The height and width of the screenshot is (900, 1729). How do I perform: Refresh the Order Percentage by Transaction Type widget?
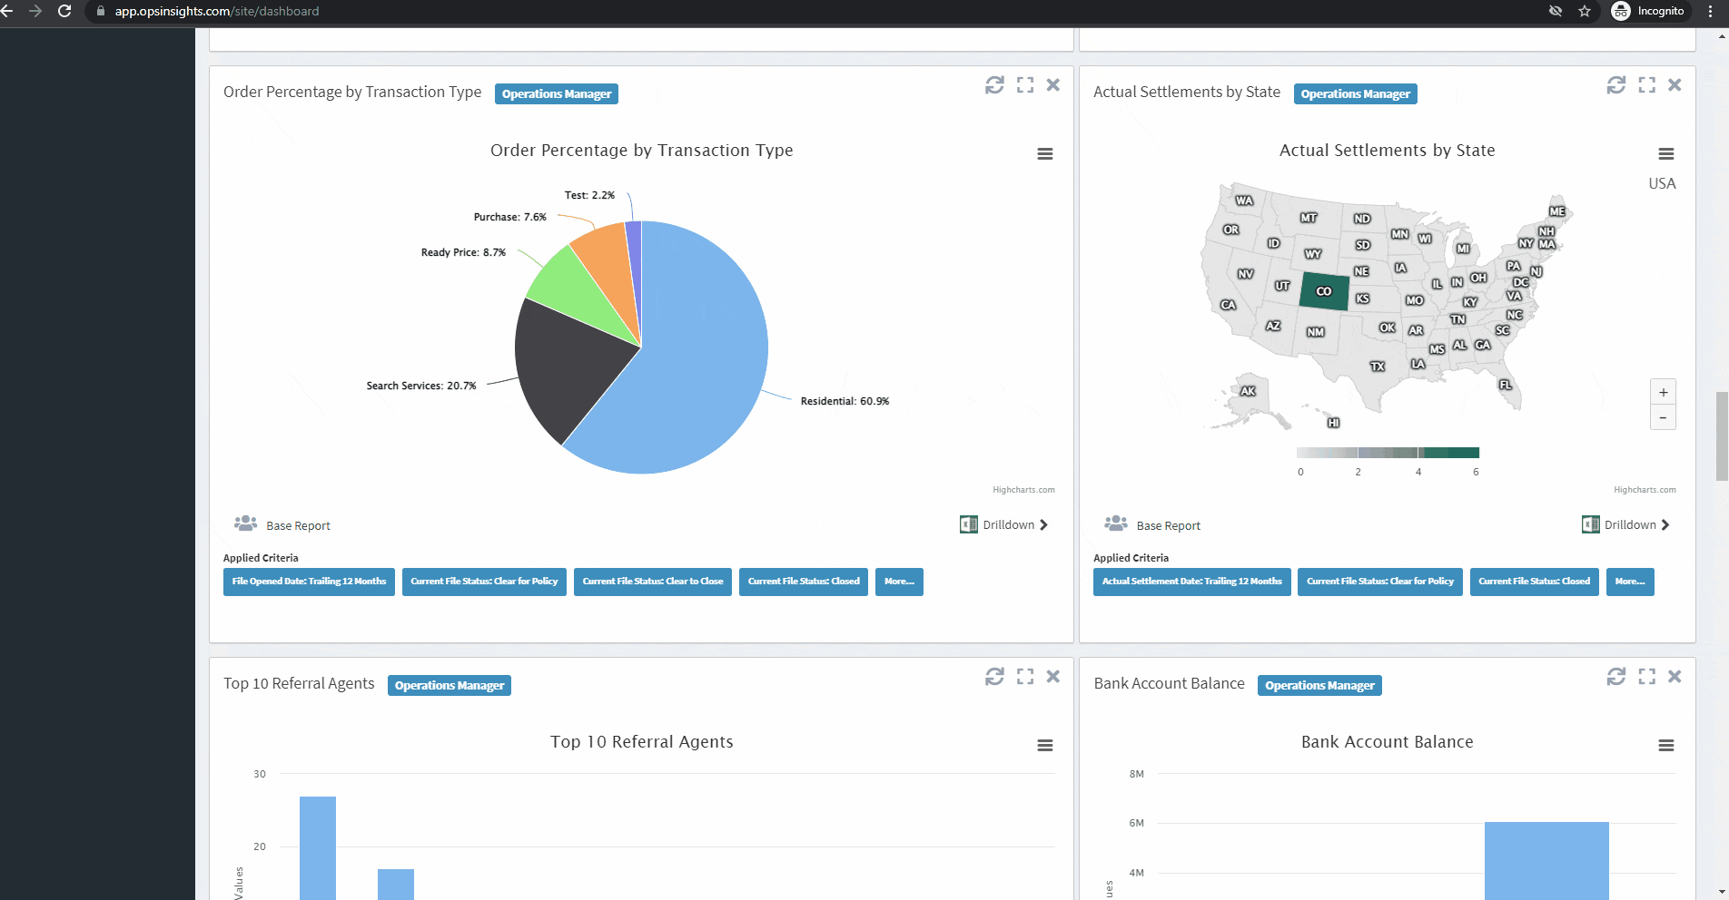[x=994, y=84]
